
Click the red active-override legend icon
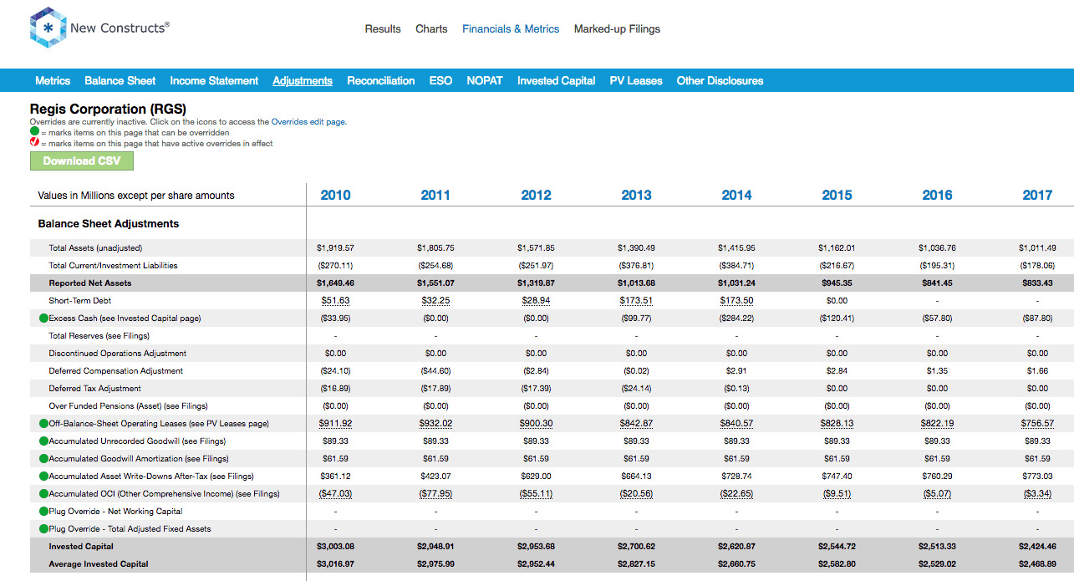tap(34, 143)
